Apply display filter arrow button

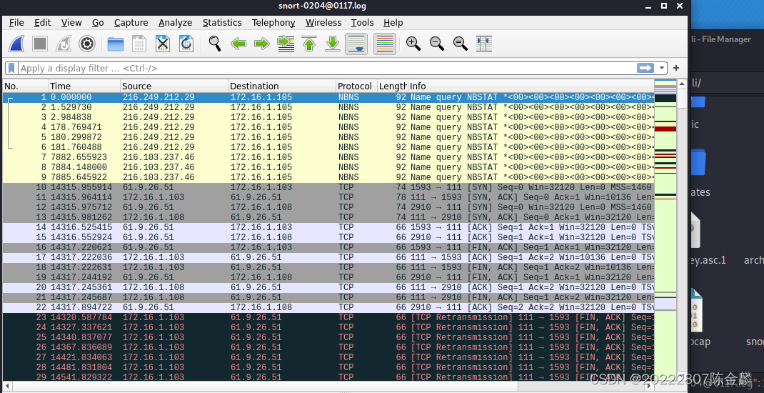pos(645,69)
